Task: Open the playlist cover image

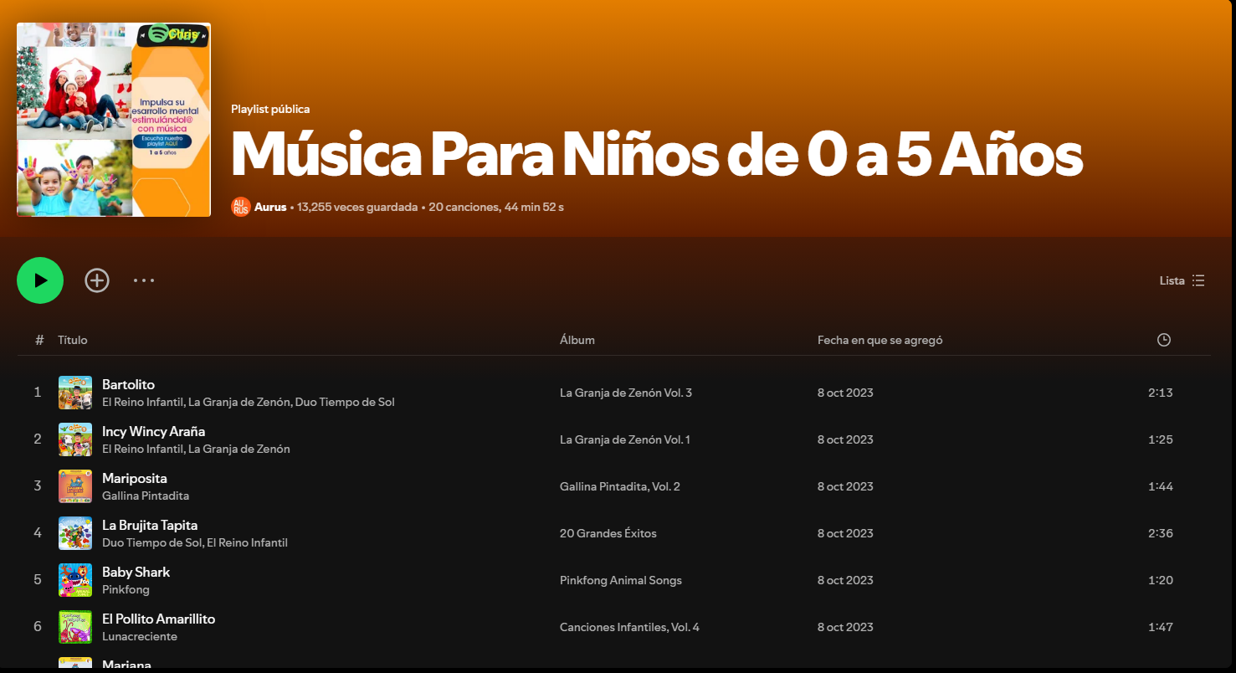Action: pyautogui.click(x=114, y=120)
